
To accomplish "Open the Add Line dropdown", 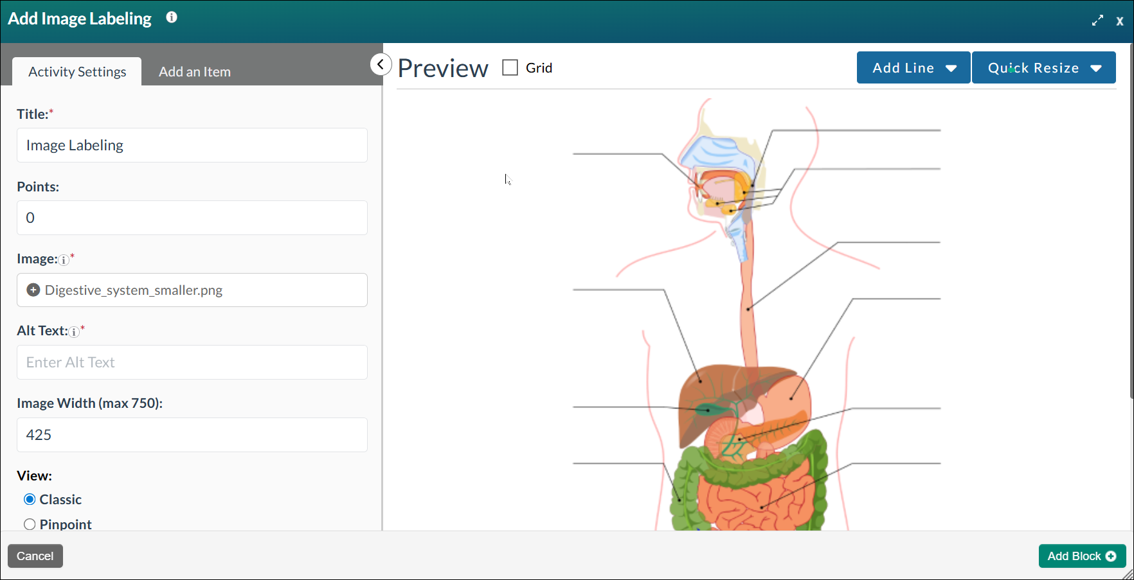I will click(x=913, y=67).
